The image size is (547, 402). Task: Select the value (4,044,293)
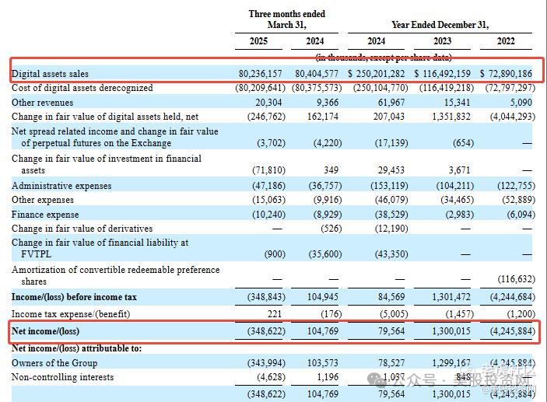coord(513,117)
